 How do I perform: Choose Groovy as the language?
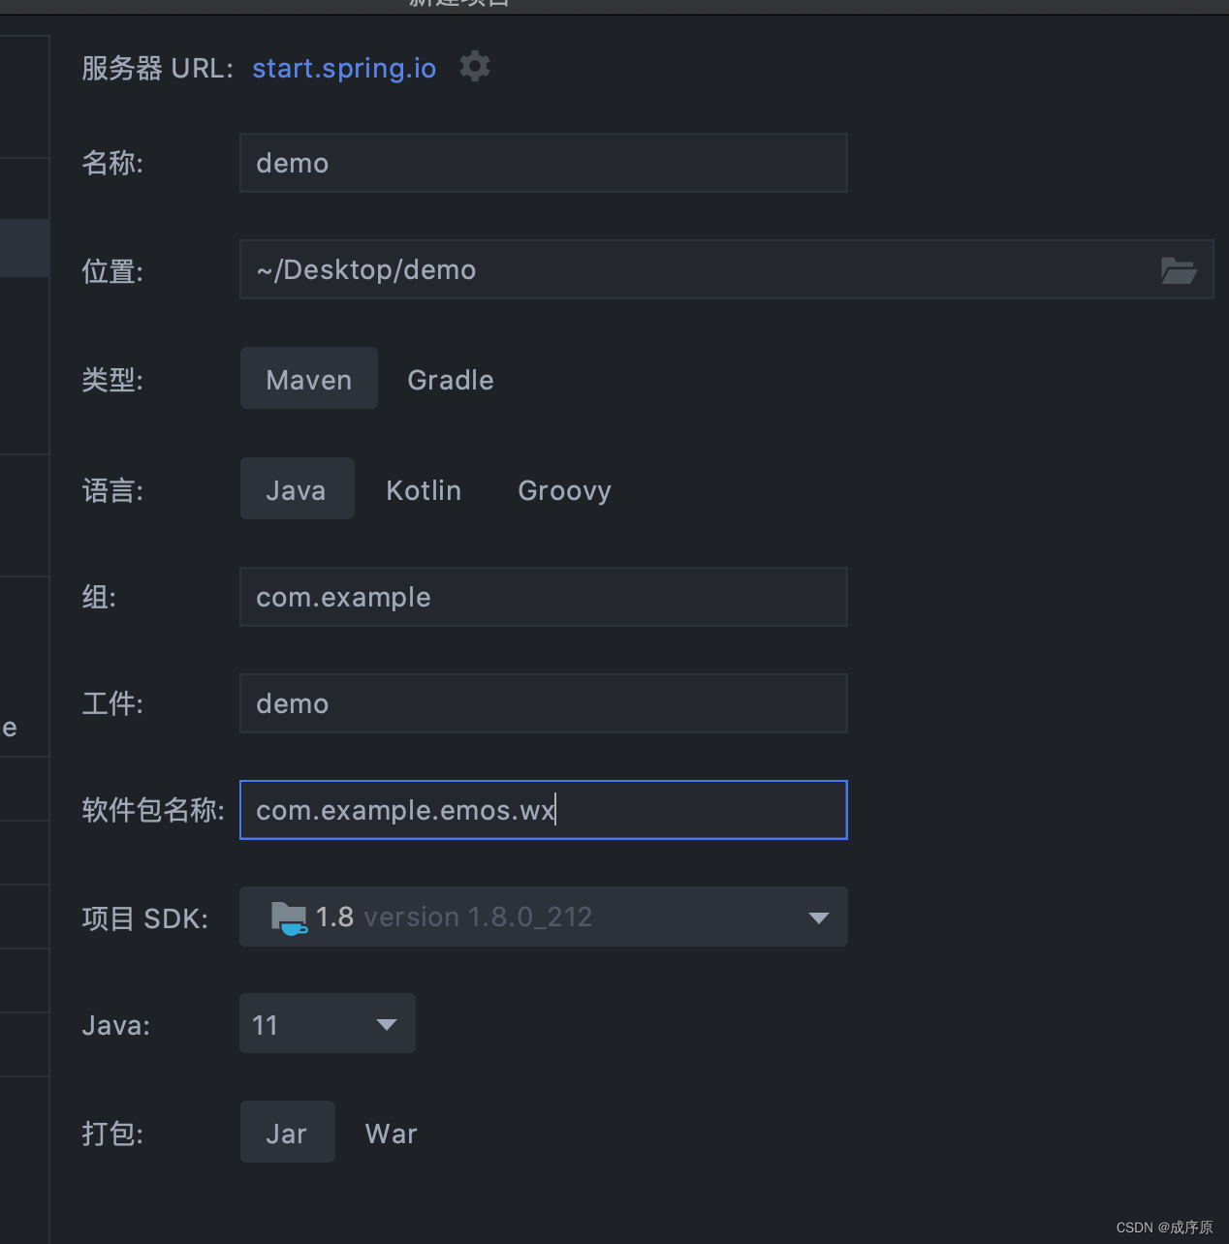coord(564,490)
